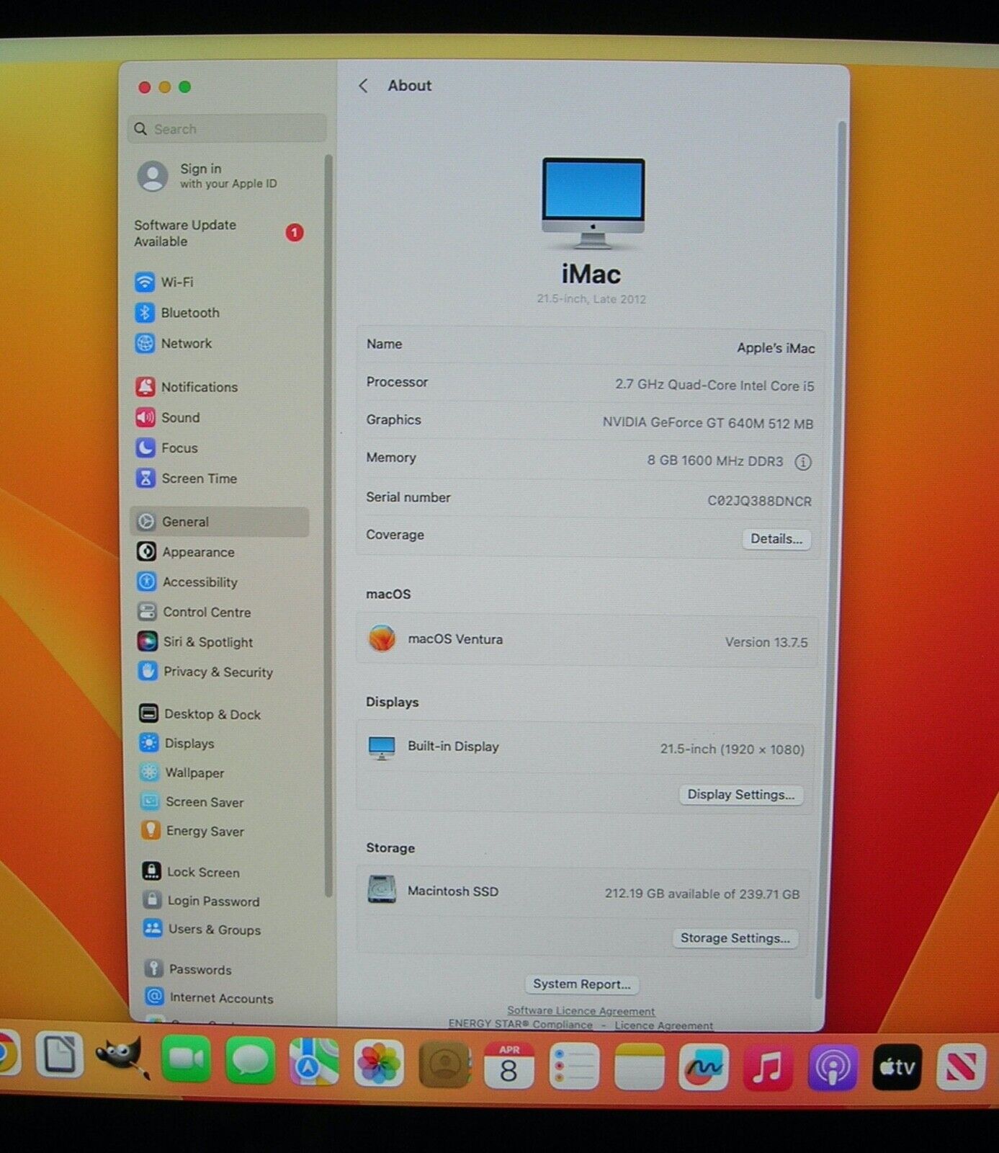Sign in with your Apple ID
This screenshot has height=1153, width=999.
click(208, 176)
